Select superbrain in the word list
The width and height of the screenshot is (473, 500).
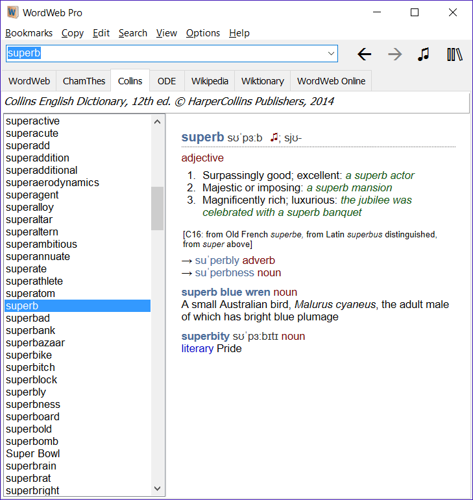[x=77, y=466]
